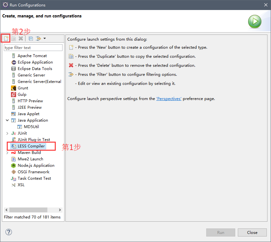Click the type filter text field

(33, 48)
